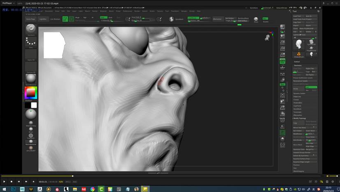Open the current brush thumbnail picker
Viewport: 340px width, 192px height.
pyautogui.click(x=31, y=29)
